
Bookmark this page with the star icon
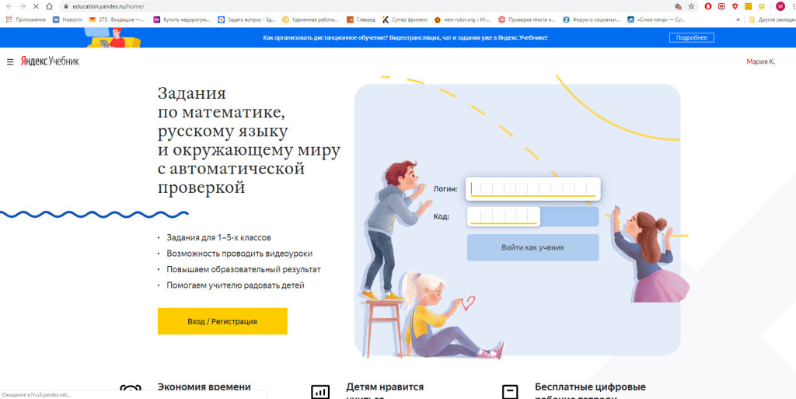point(691,6)
